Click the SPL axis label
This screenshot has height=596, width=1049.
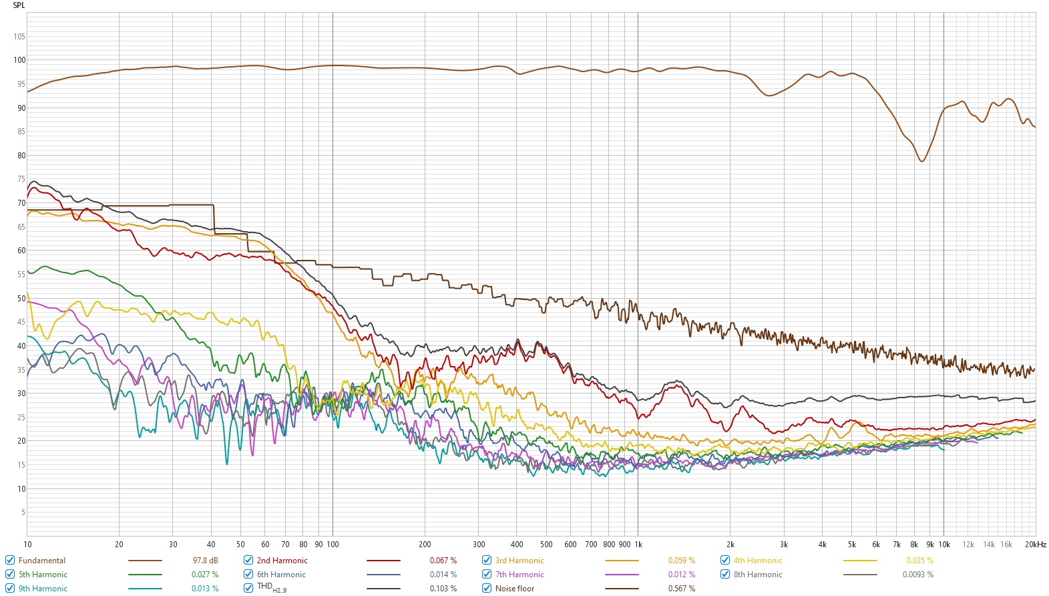point(19,5)
